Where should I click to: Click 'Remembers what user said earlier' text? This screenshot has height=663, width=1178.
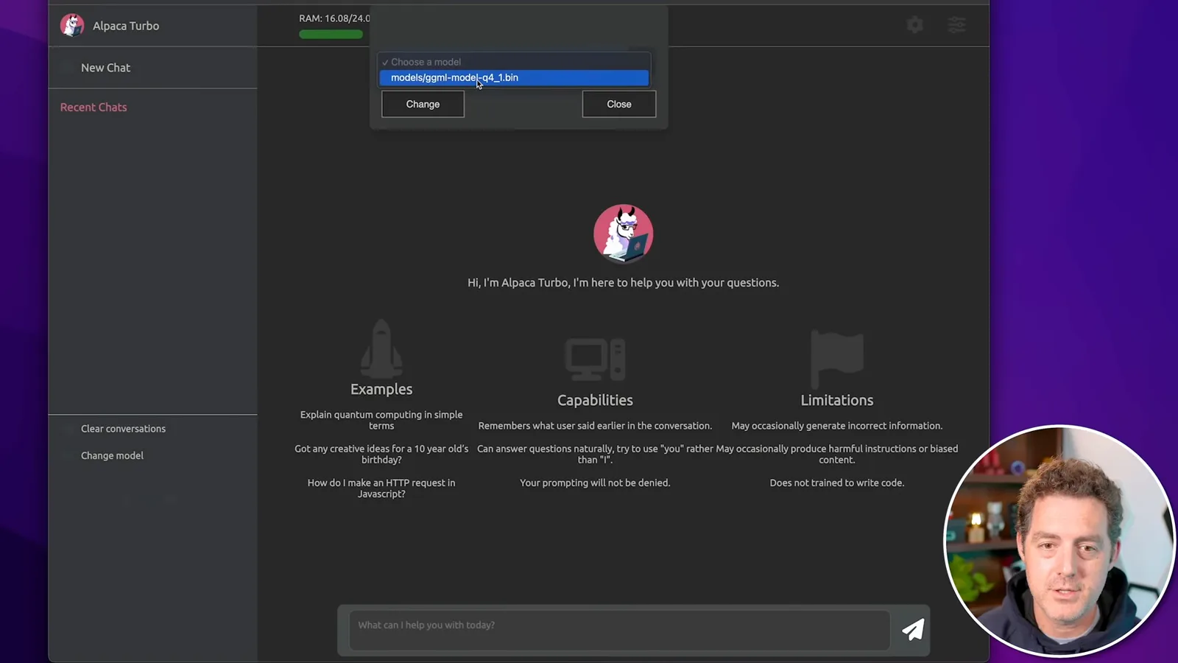(x=595, y=426)
